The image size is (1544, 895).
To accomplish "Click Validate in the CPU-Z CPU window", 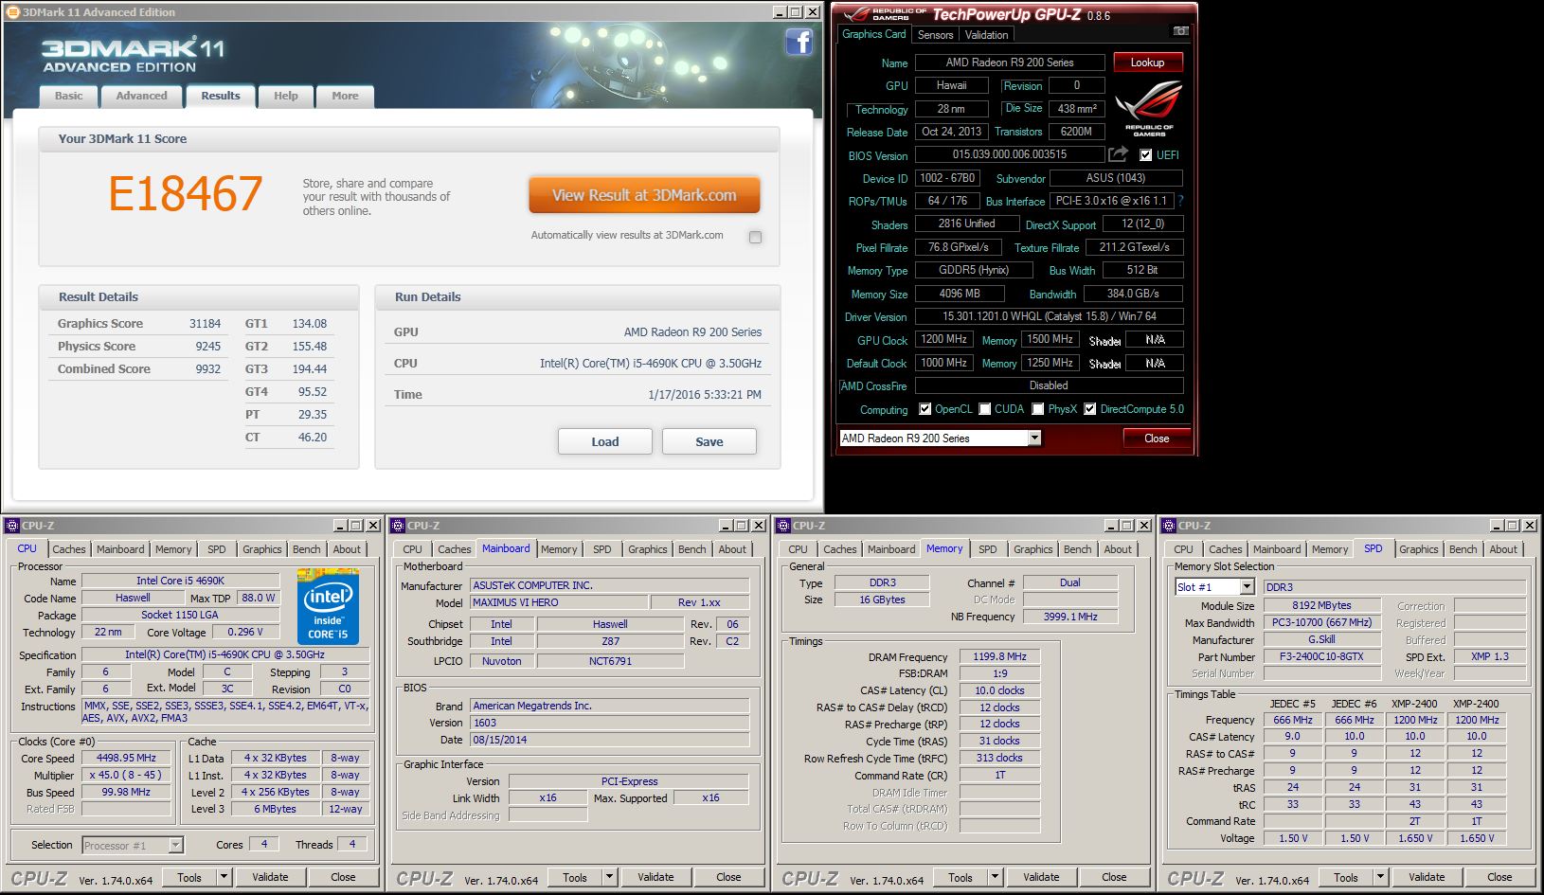I will (x=270, y=877).
